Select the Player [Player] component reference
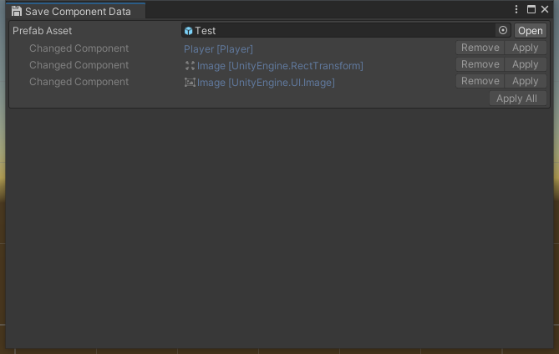The image size is (559, 354). (x=218, y=49)
